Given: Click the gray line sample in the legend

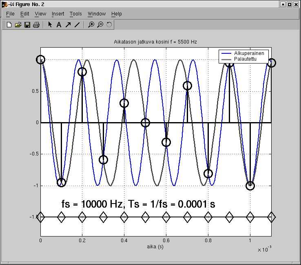Looking at the screenshot, I should pyautogui.click(x=226, y=59).
